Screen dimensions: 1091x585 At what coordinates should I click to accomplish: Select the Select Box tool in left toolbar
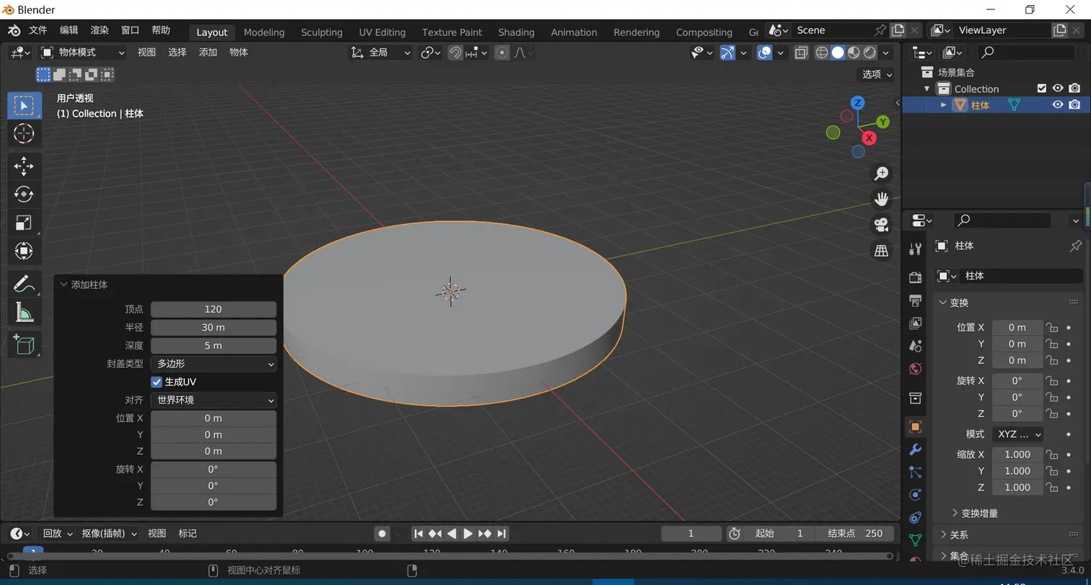click(24, 106)
